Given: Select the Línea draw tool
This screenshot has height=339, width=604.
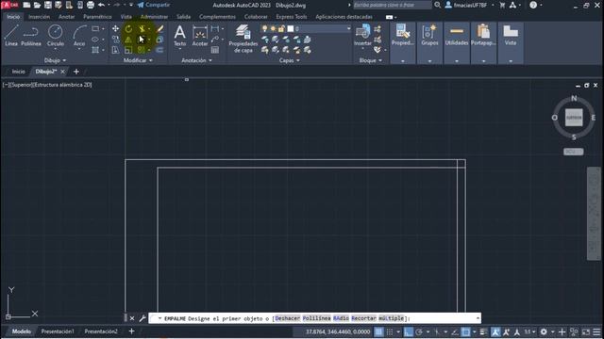Looking at the screenshot, I should click(11, 36).
